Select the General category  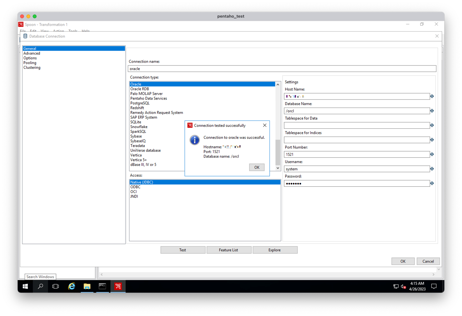[x=74, y=48]
